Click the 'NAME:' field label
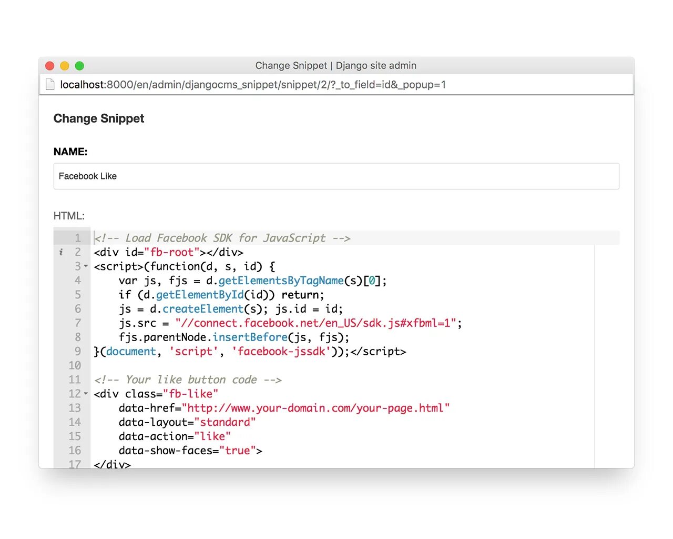 pyautogui.click(x=70, y=152)
